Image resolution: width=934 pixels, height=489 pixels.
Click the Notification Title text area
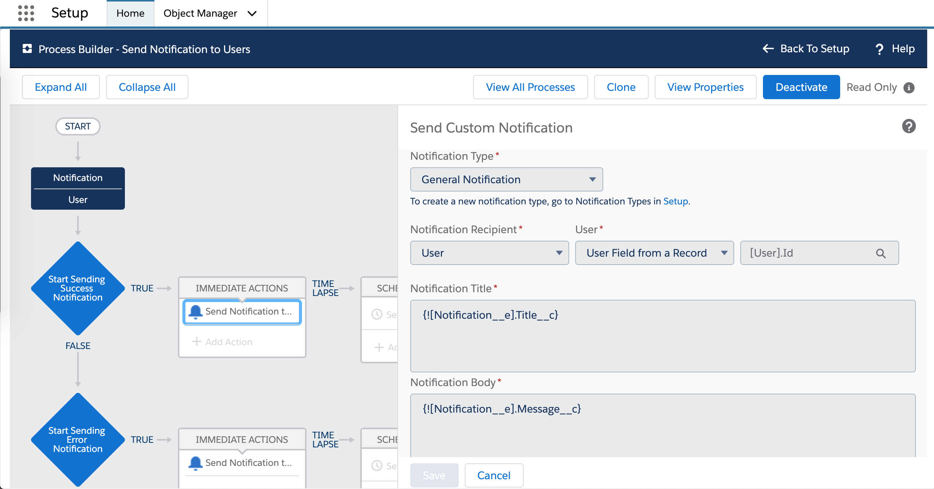tap(663, 336)
